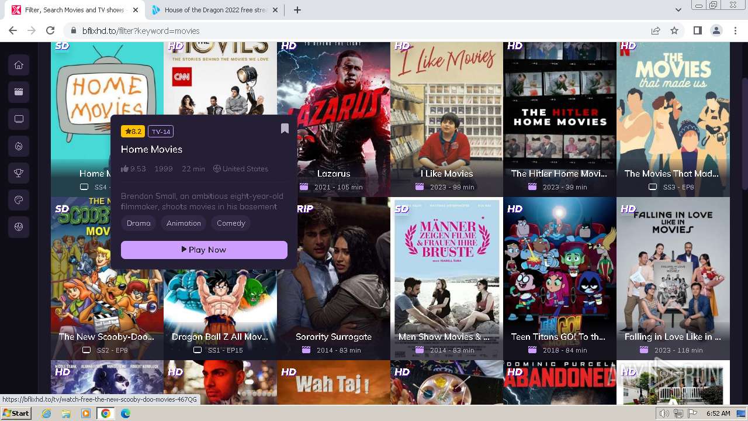Bookmark this page star icon
This screenshot has height=421, width=748.
click(x=674, y=30)
